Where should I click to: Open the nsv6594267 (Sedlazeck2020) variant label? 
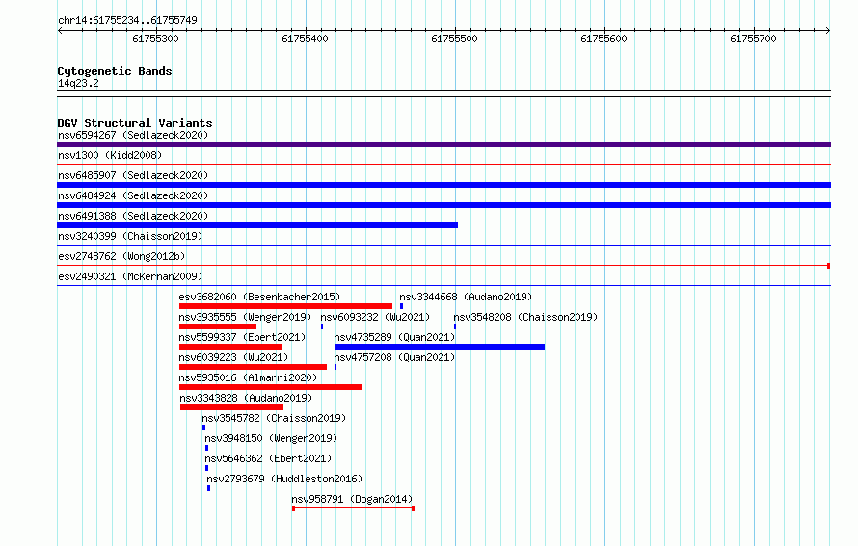tap(133, 135)
